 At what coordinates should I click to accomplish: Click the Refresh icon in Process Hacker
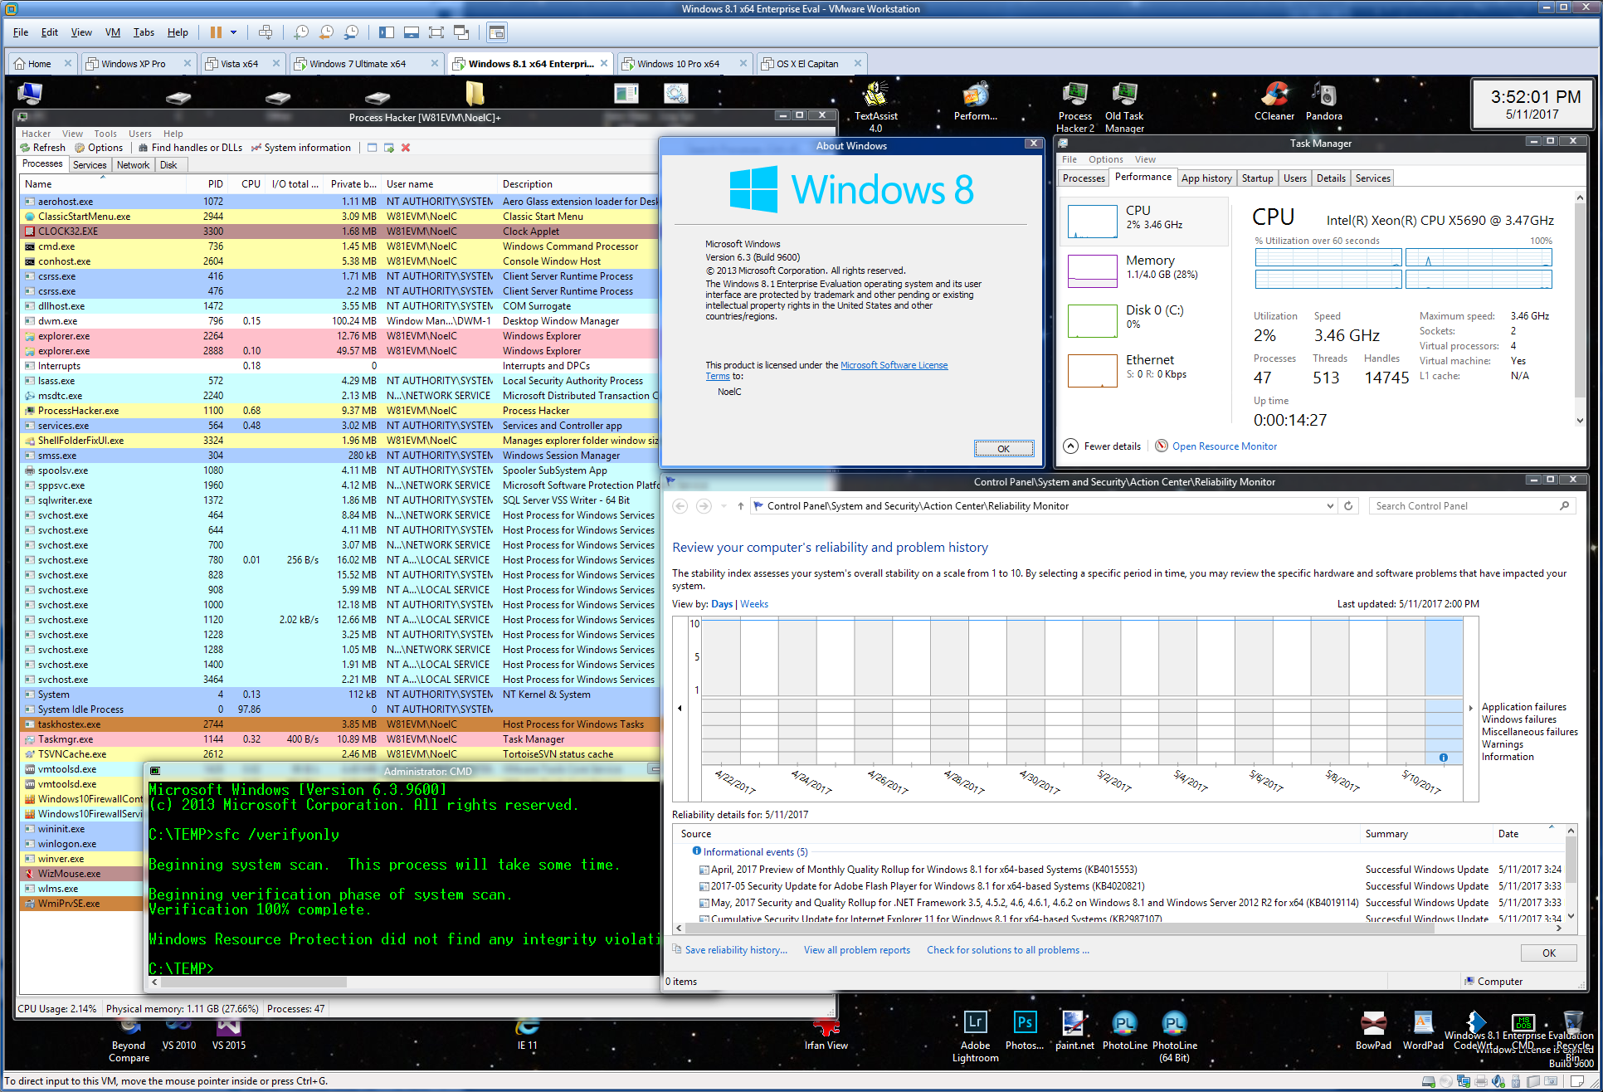[25, 148]
